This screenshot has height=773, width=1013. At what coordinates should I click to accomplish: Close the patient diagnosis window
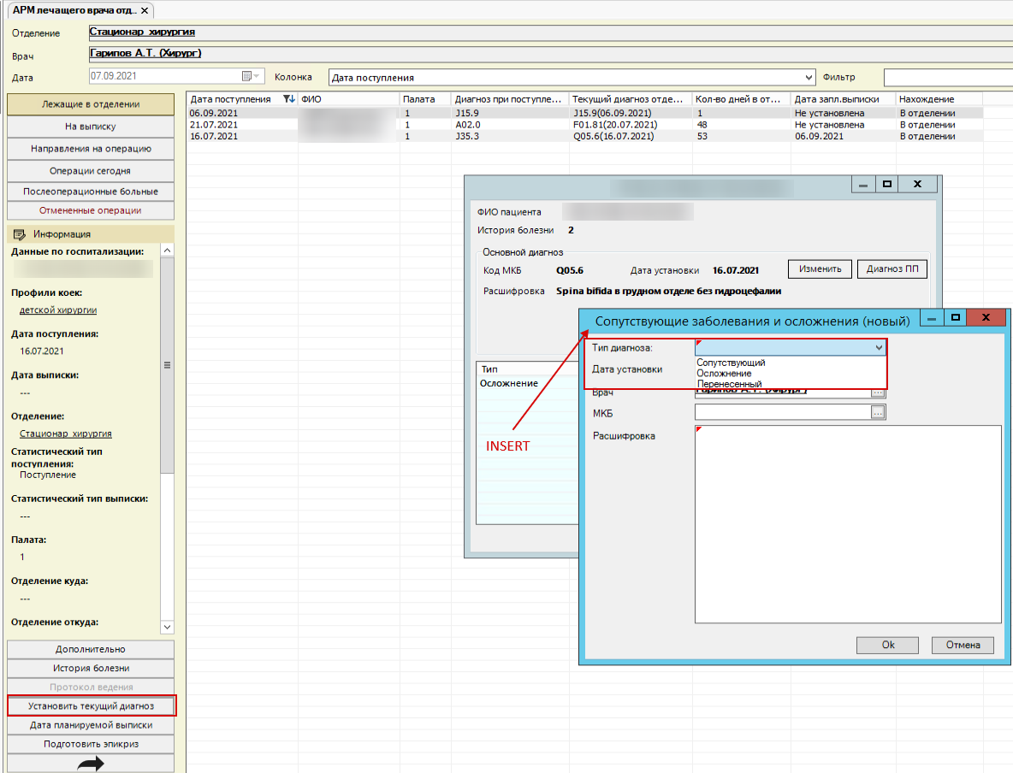point(917,184)
